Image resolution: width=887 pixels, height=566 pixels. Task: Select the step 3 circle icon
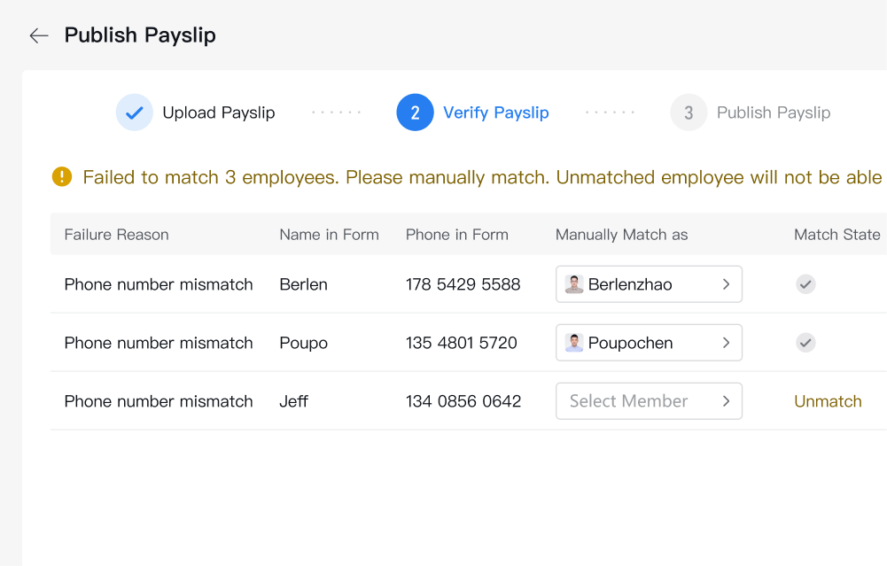click(689, 112)
